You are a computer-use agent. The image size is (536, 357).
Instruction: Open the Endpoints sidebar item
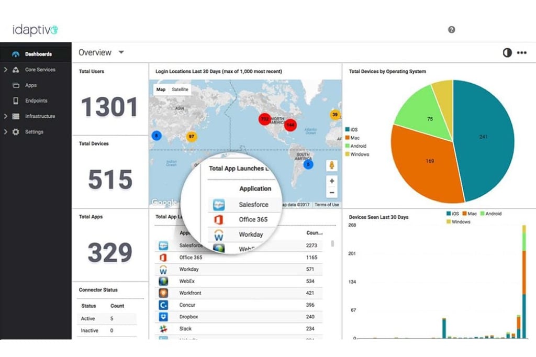click(x=36, y=101)
